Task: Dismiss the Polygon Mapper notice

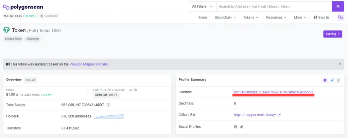Action: point(340,64)
